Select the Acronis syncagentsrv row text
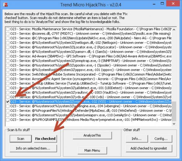This screenshot has height=161, width=182. (x=91, y=79)
